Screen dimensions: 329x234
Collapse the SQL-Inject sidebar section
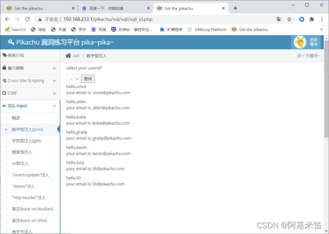pyautogui.click(x=30, y=106)
